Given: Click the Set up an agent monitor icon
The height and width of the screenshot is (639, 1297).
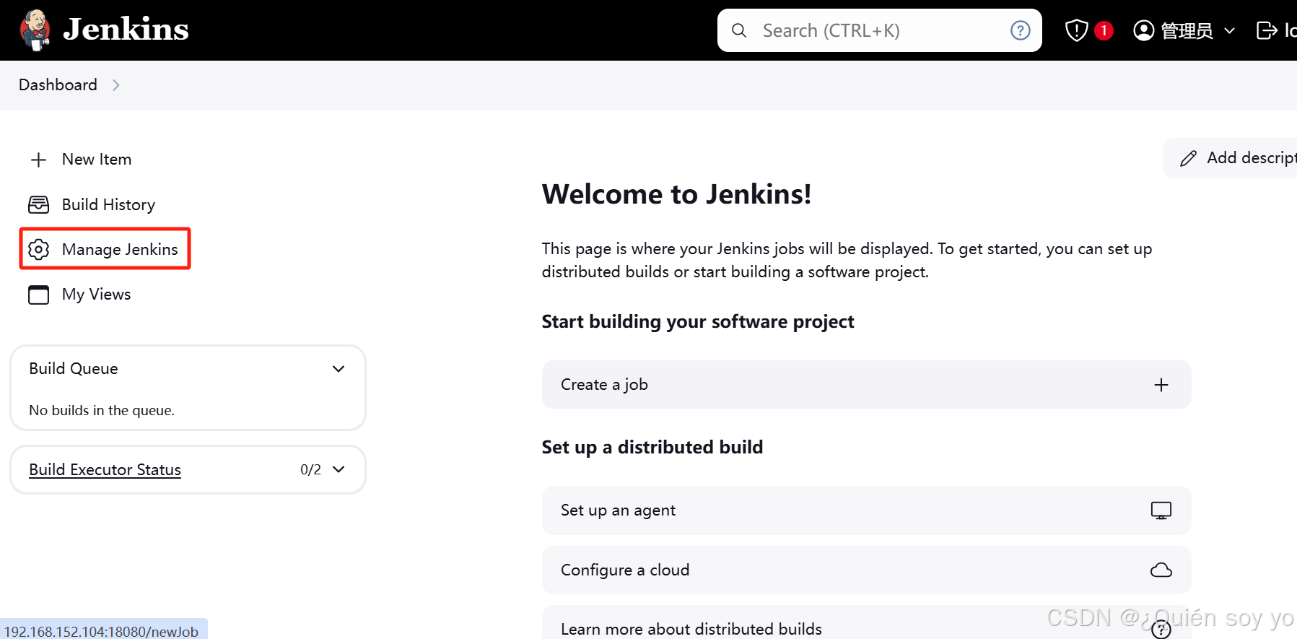Looking at the screenshot, I should 1161,510.
